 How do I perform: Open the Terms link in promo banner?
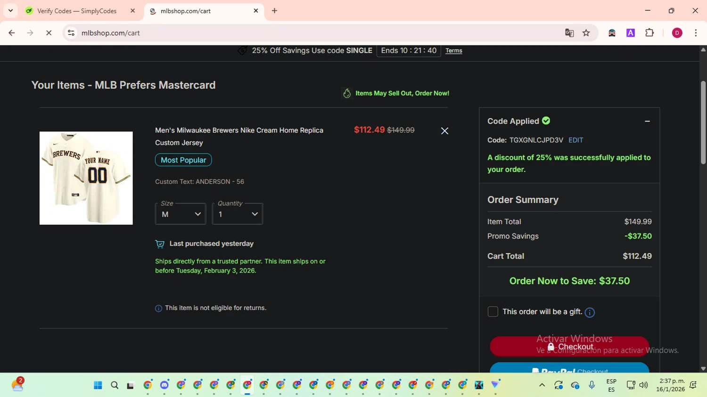454,51
